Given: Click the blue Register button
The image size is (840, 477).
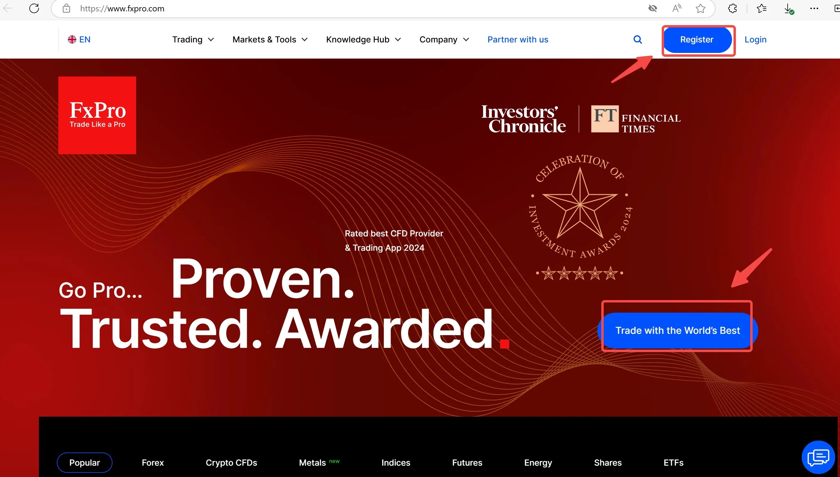Looking at the screenshot, I should pos(697,40).
